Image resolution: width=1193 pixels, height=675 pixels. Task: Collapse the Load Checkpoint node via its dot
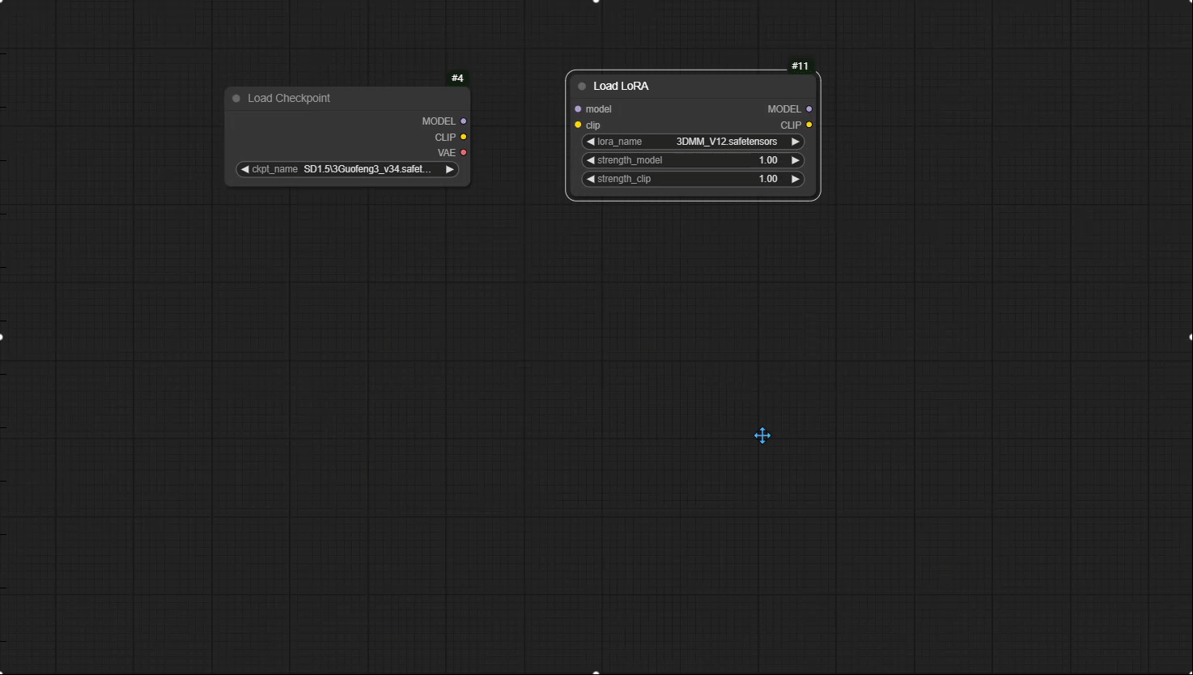pyautogui.click(x=236, y=99)
